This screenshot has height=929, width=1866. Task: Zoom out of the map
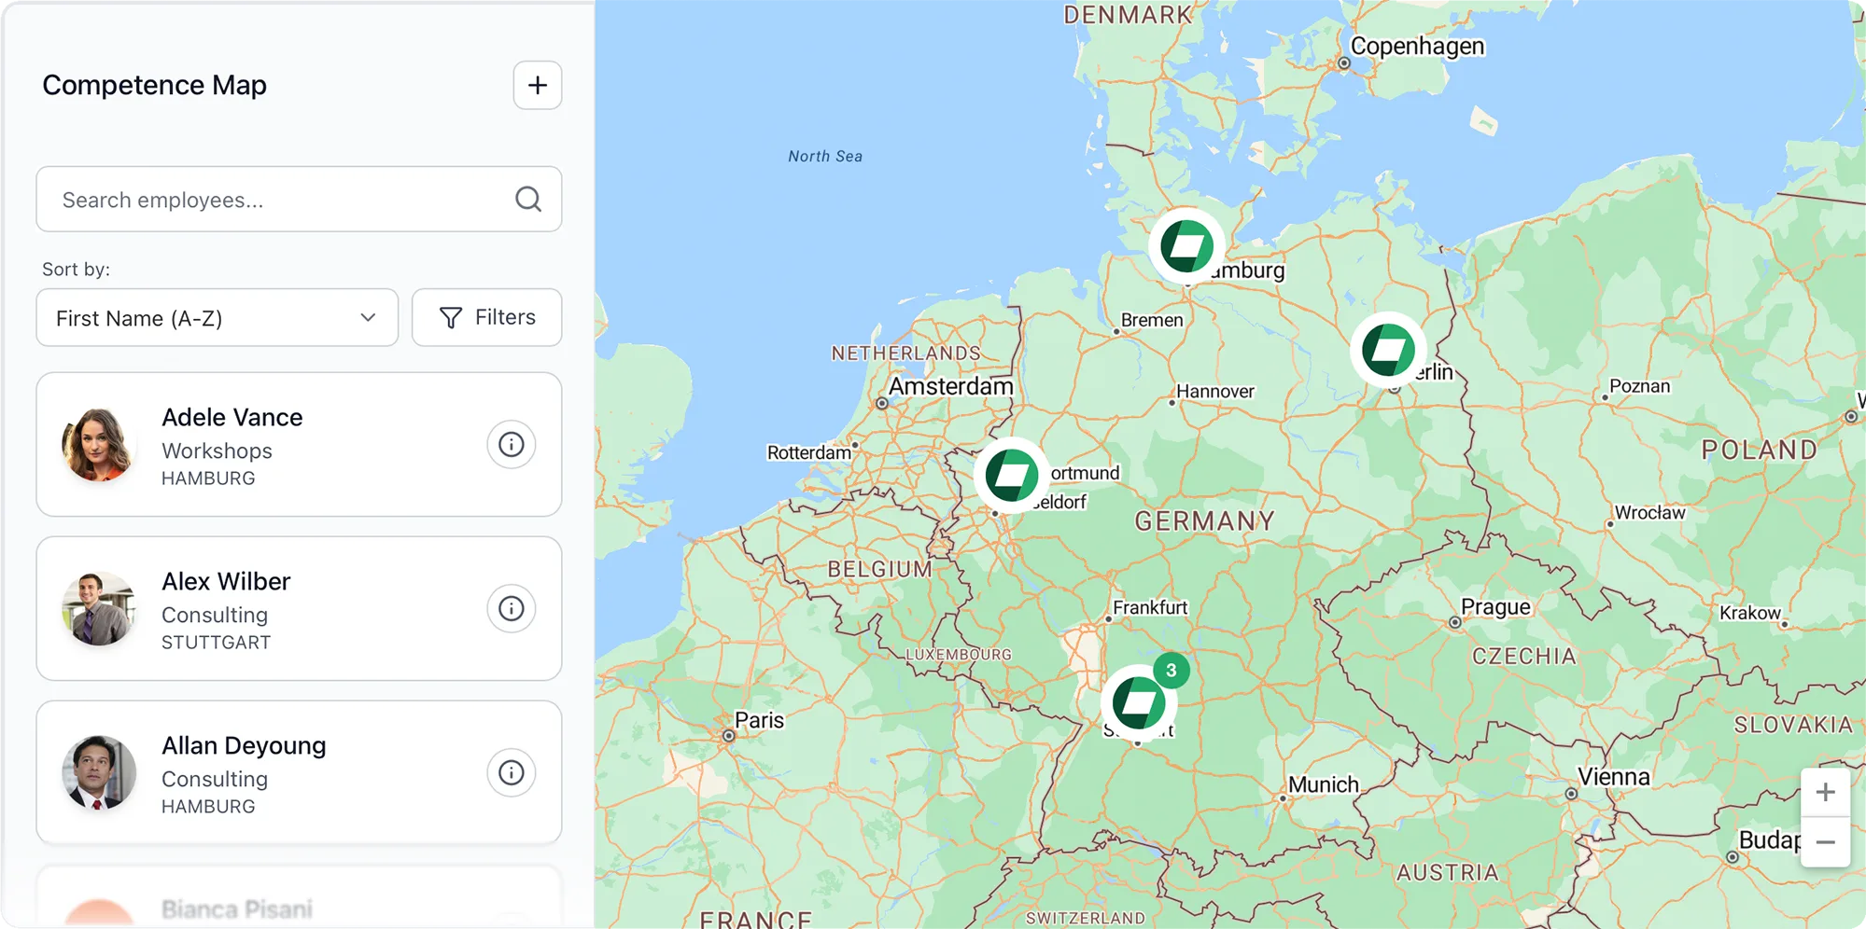point(1825,842)
